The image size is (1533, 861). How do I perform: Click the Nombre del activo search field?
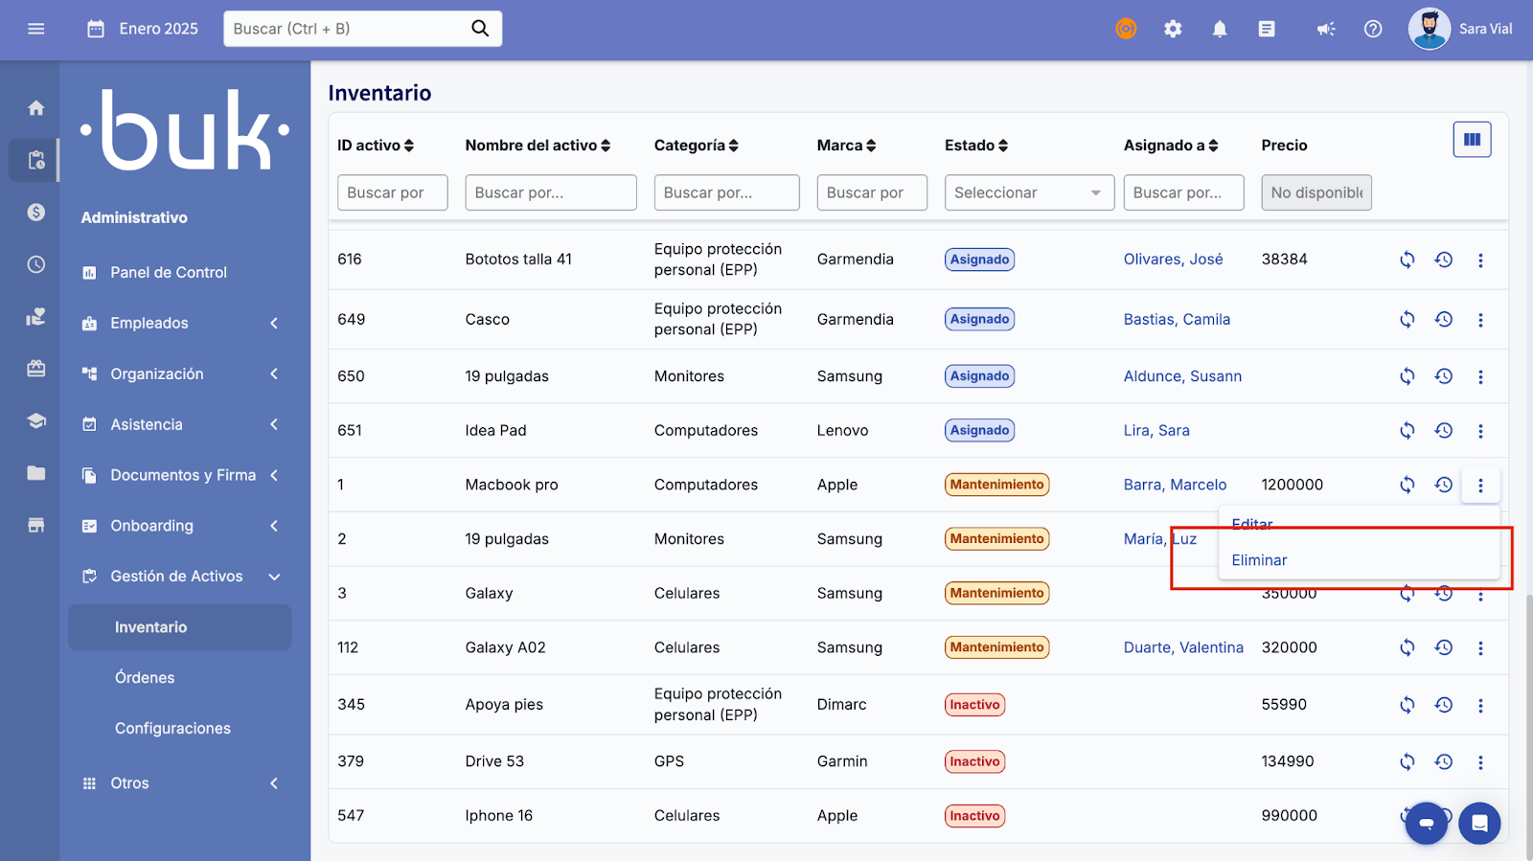550,193
